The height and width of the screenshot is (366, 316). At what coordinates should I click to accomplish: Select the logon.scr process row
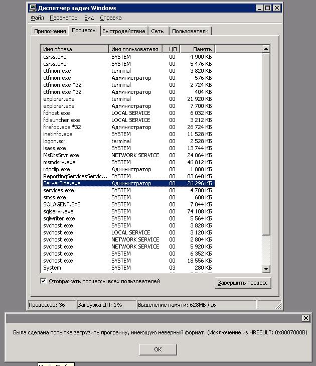click(128, 141)
